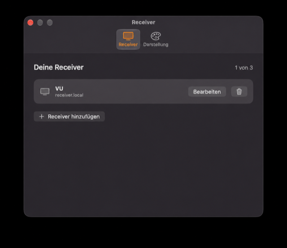This screenshot has width=287, height=248.
Task: Close the Receiver window
Action: [30, 23]
